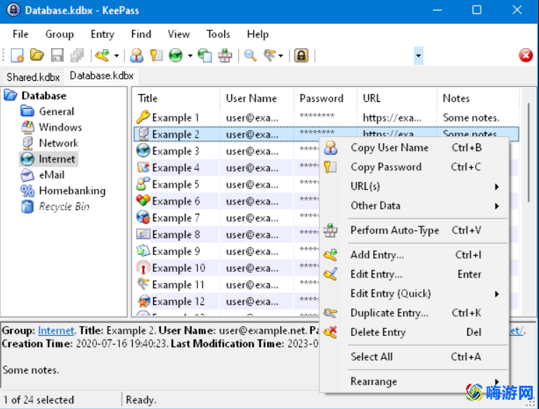Open the Entry menu
Screen dimensions: 539x409
102,34
